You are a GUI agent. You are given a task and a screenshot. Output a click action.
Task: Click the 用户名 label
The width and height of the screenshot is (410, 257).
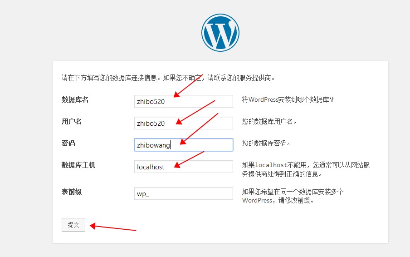click(x=72, y=121)
